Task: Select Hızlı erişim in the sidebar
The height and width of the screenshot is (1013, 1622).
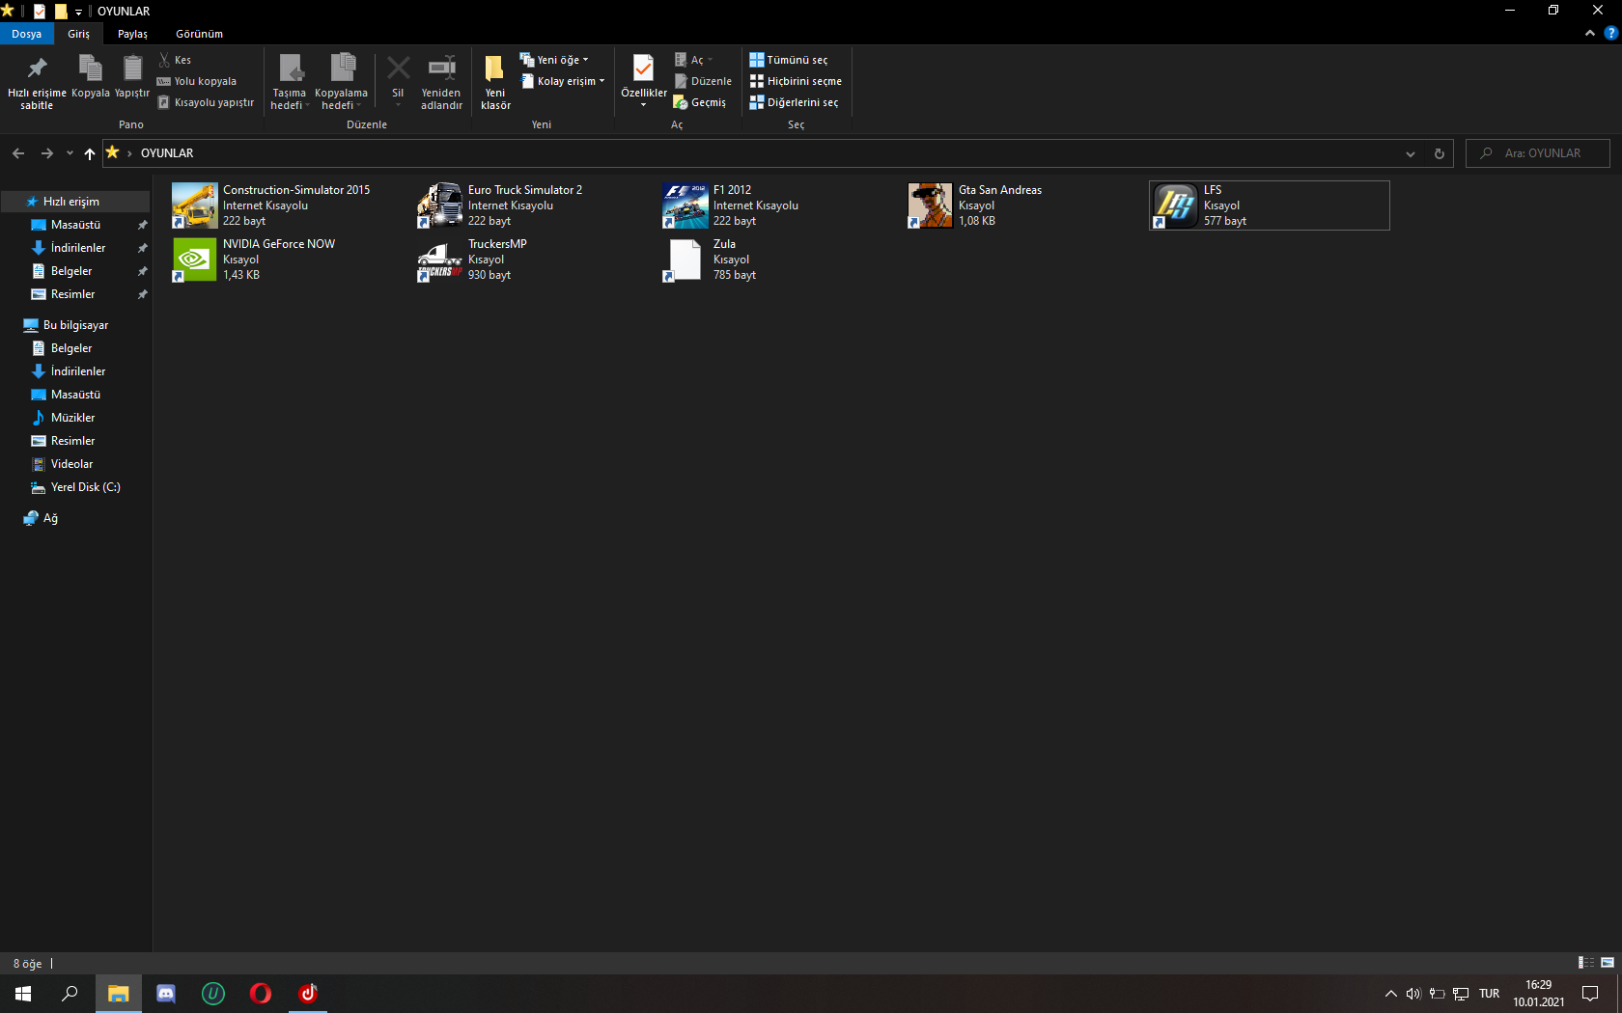Action: [75, 202]
